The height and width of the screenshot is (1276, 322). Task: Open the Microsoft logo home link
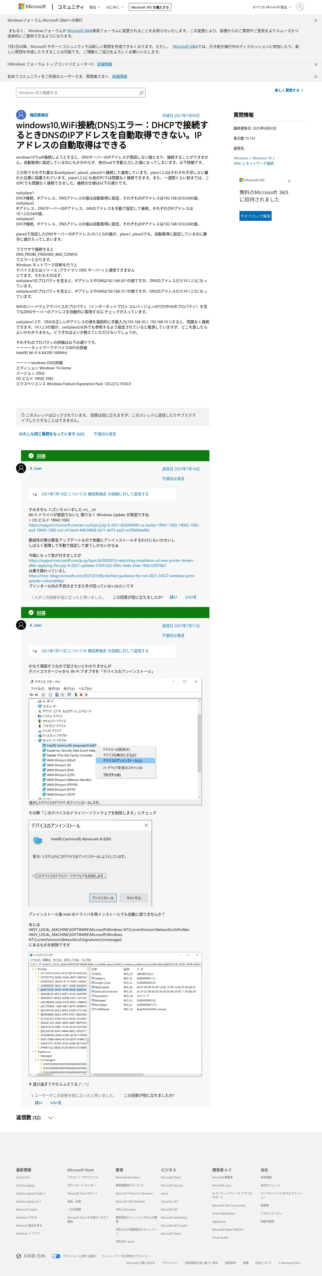coord(32,7)
